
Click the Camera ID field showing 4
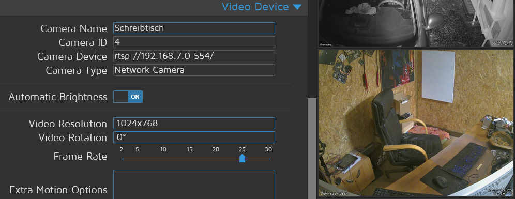[x=194, y=42]
